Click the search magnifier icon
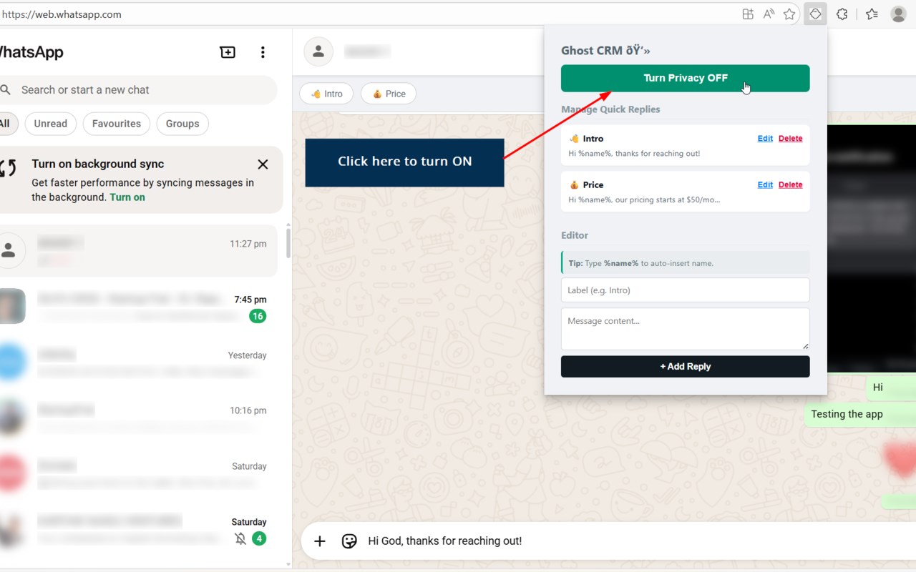 (6, 90)
